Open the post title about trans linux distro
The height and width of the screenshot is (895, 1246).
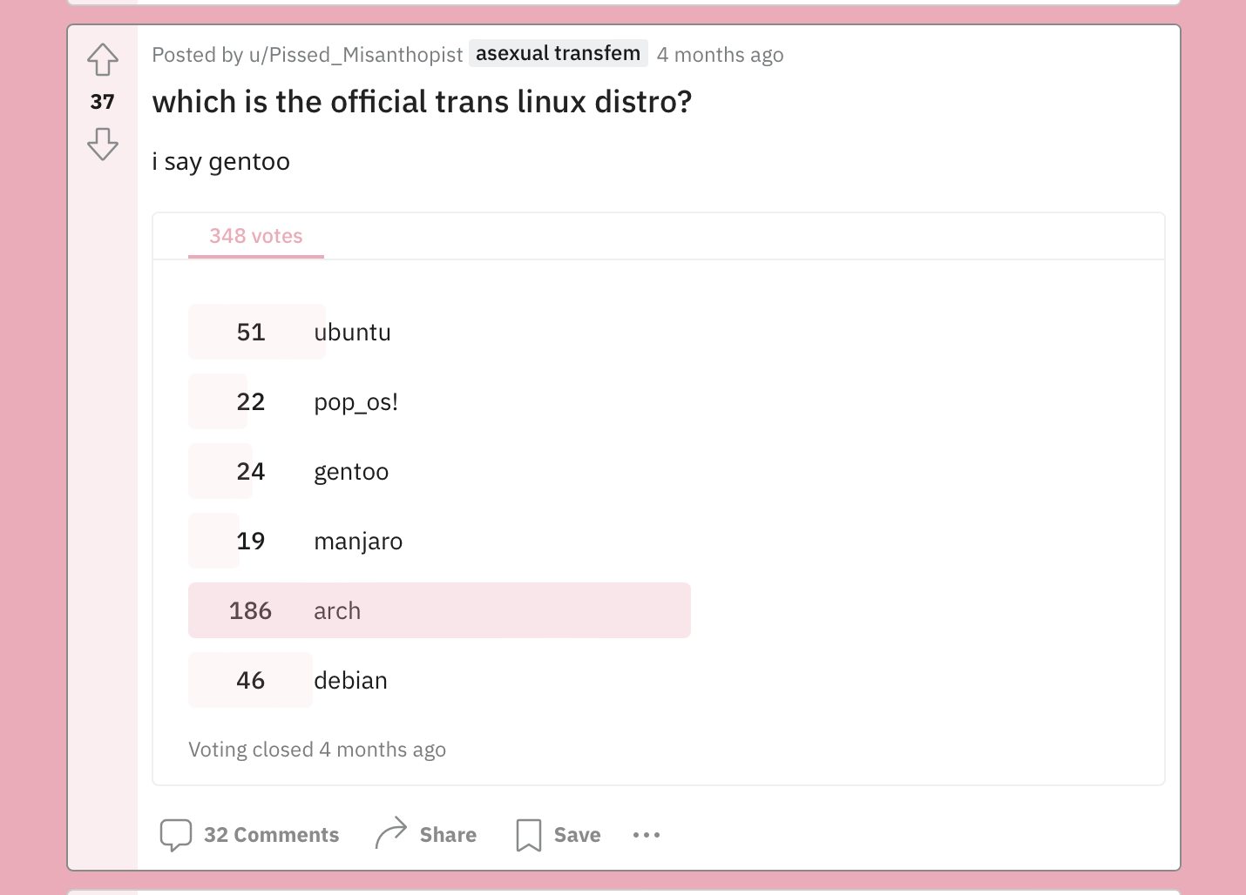click(422, 103)
